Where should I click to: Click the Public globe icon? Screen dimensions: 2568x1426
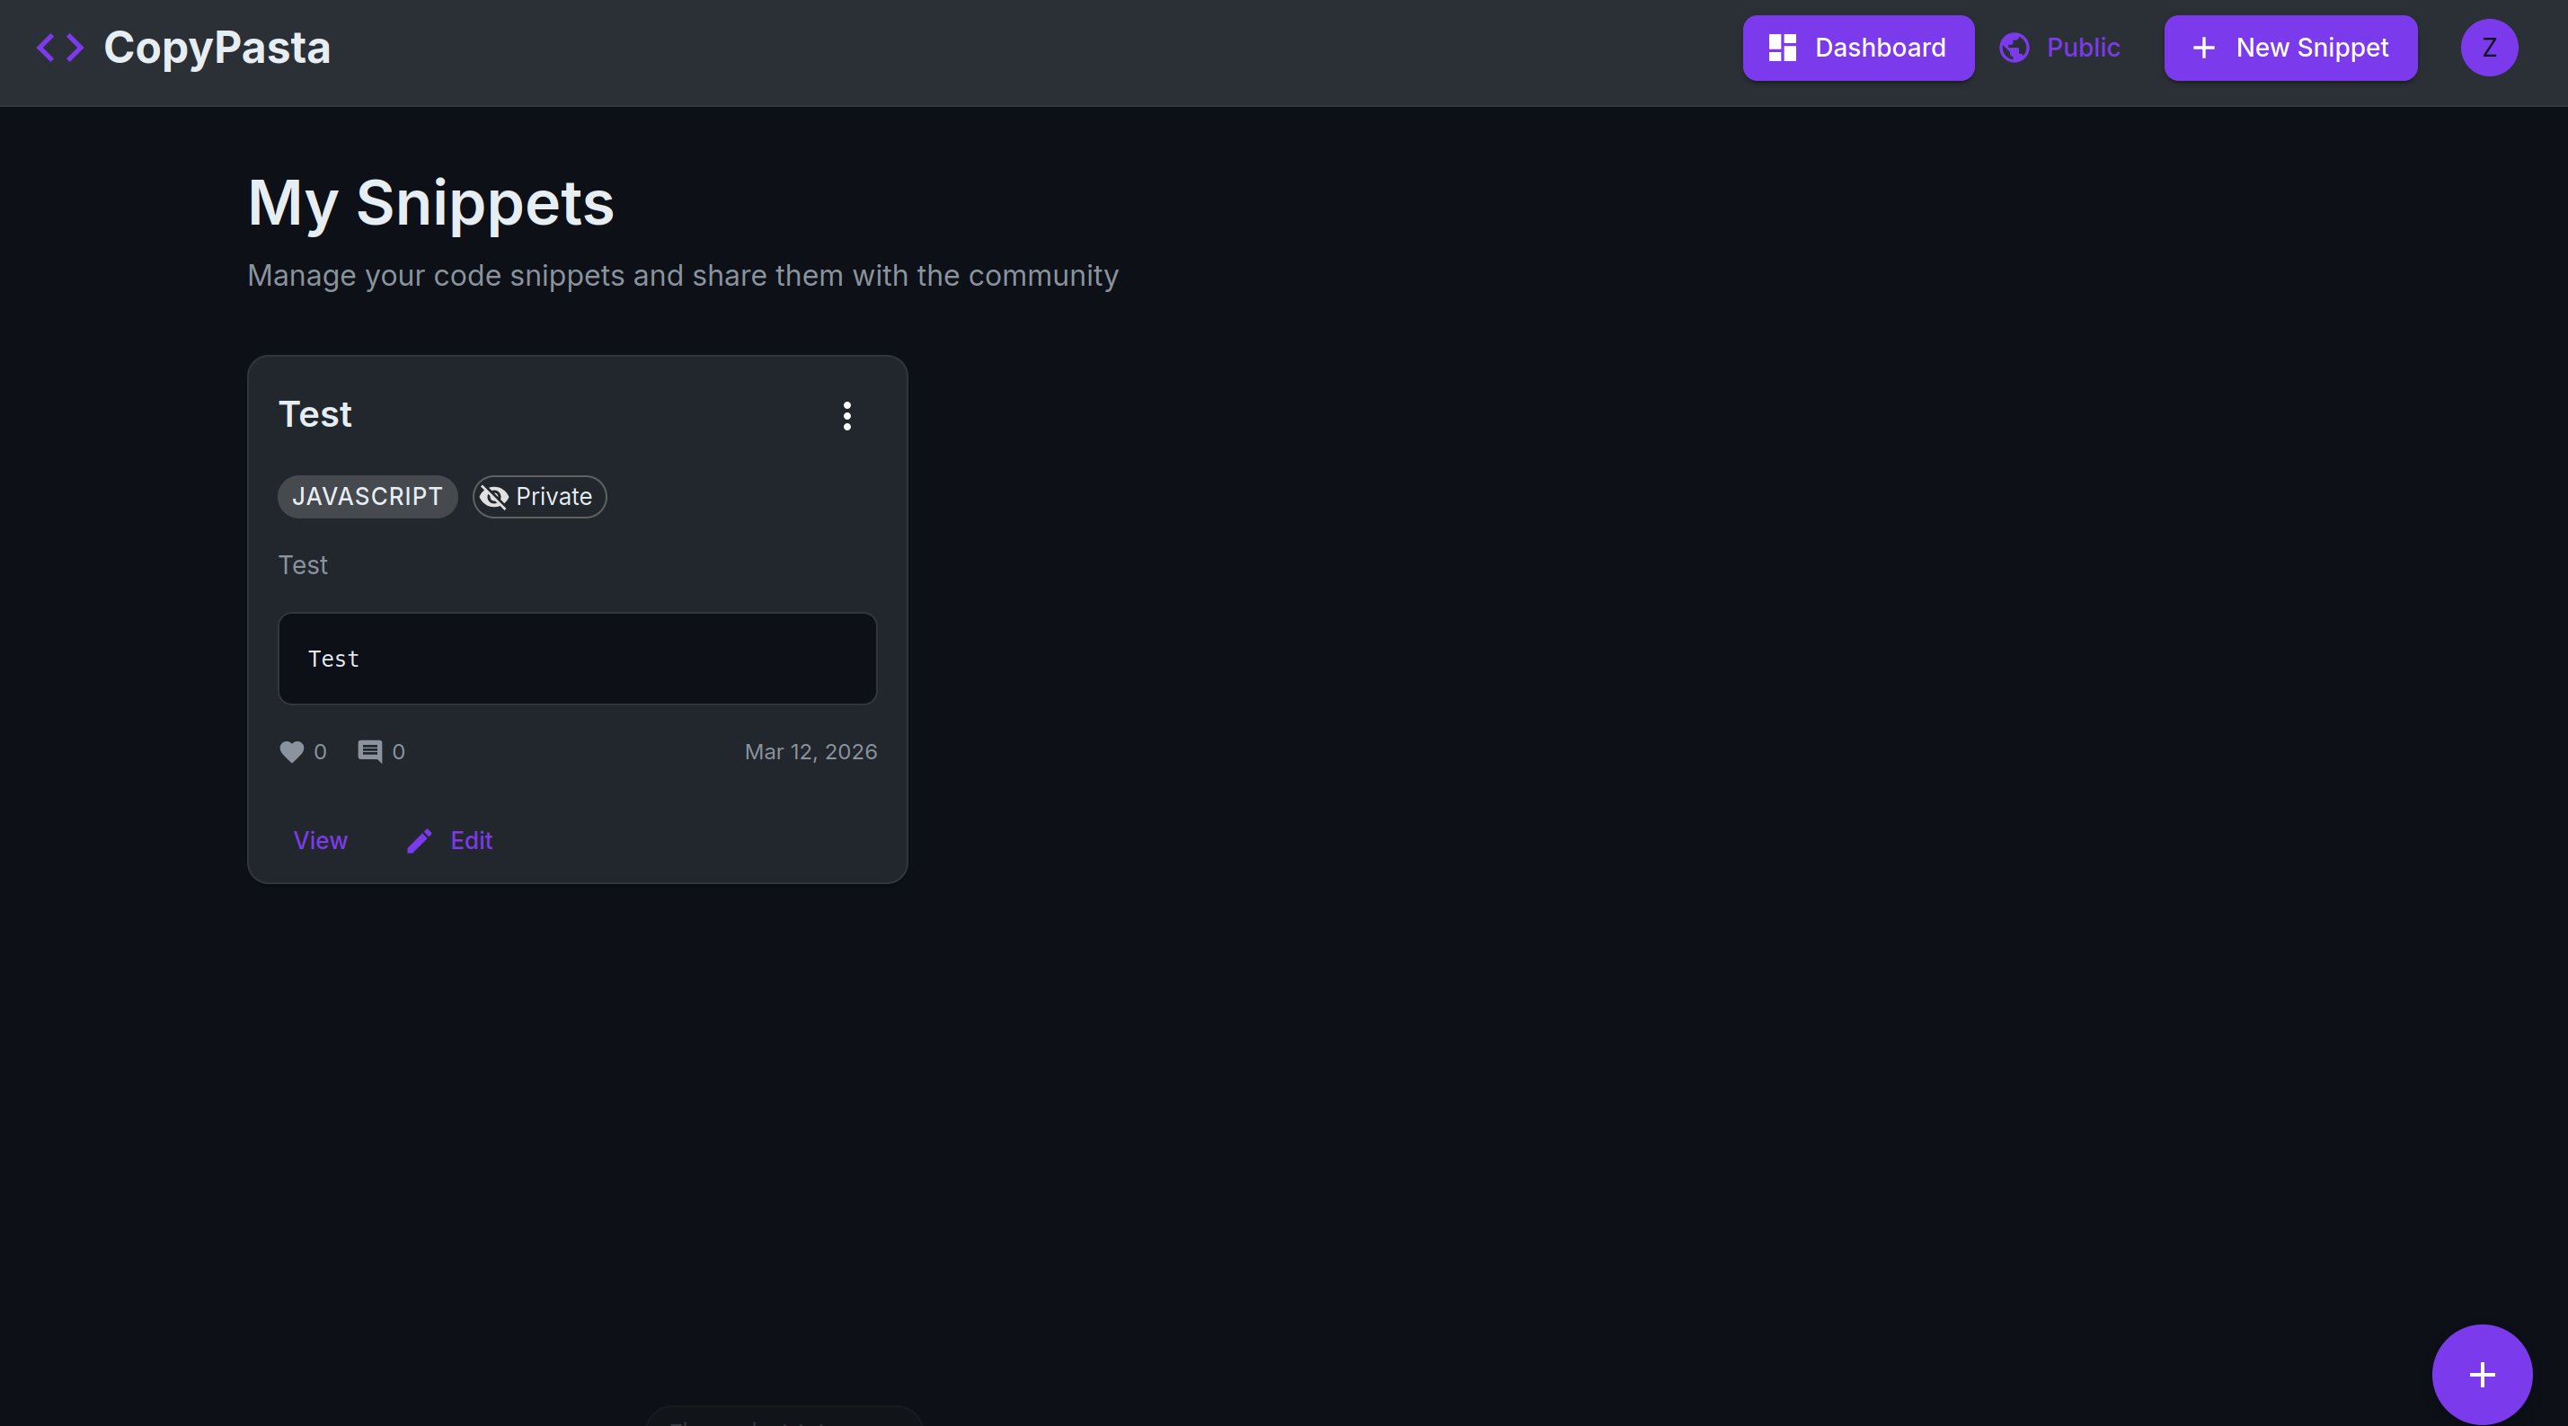[2014, 48]
